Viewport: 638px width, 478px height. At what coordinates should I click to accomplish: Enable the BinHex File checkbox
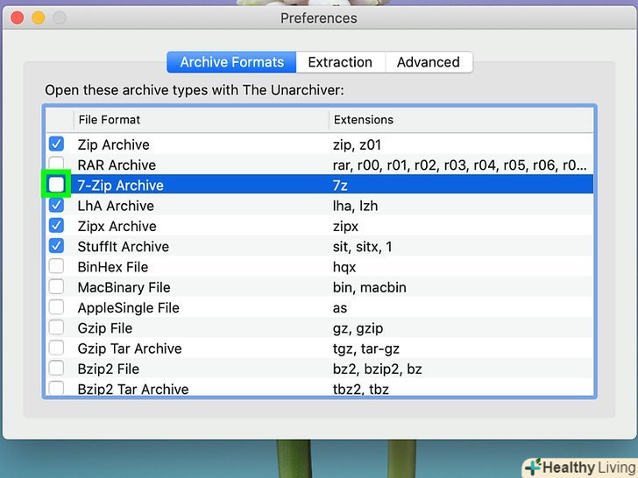pos(56,267)
